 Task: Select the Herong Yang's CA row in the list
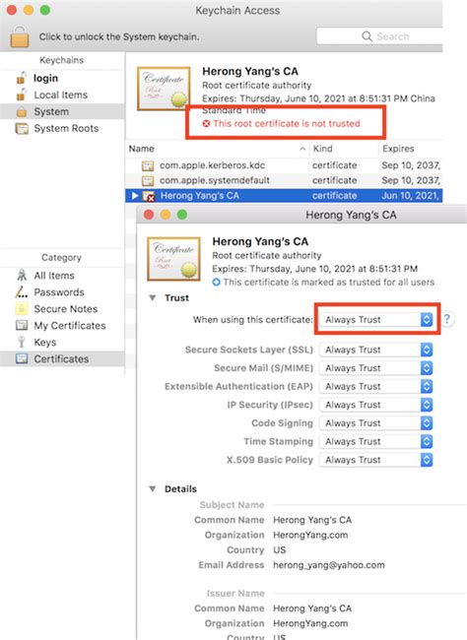point(284,196)
